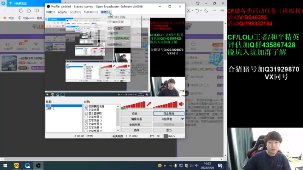Click the browser refresh icon
Viewport: 303px width, 170px height.
pyautogui.click(x=21, y=11)
